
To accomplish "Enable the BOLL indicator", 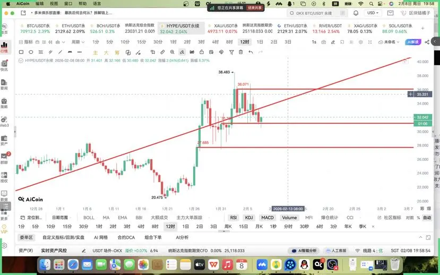I will click(x=89, y=218).
